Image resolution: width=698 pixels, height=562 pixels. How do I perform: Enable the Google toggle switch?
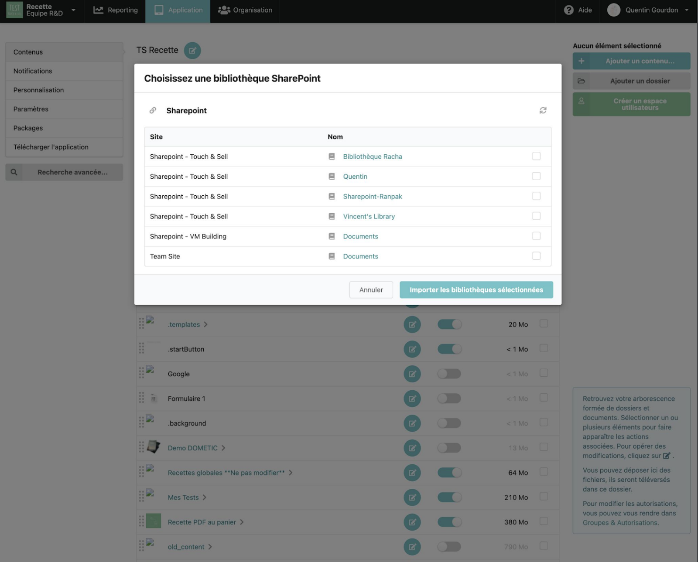[x=449, y=374]
